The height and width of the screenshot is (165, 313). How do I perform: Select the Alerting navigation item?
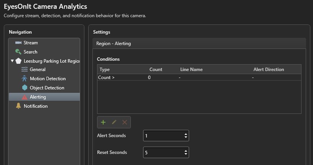(44, 97)
